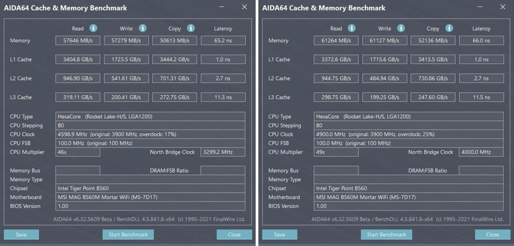Select L1 Cache write 1715.6 GB/s
514x246 pixels.
click(x=385, y=59)
